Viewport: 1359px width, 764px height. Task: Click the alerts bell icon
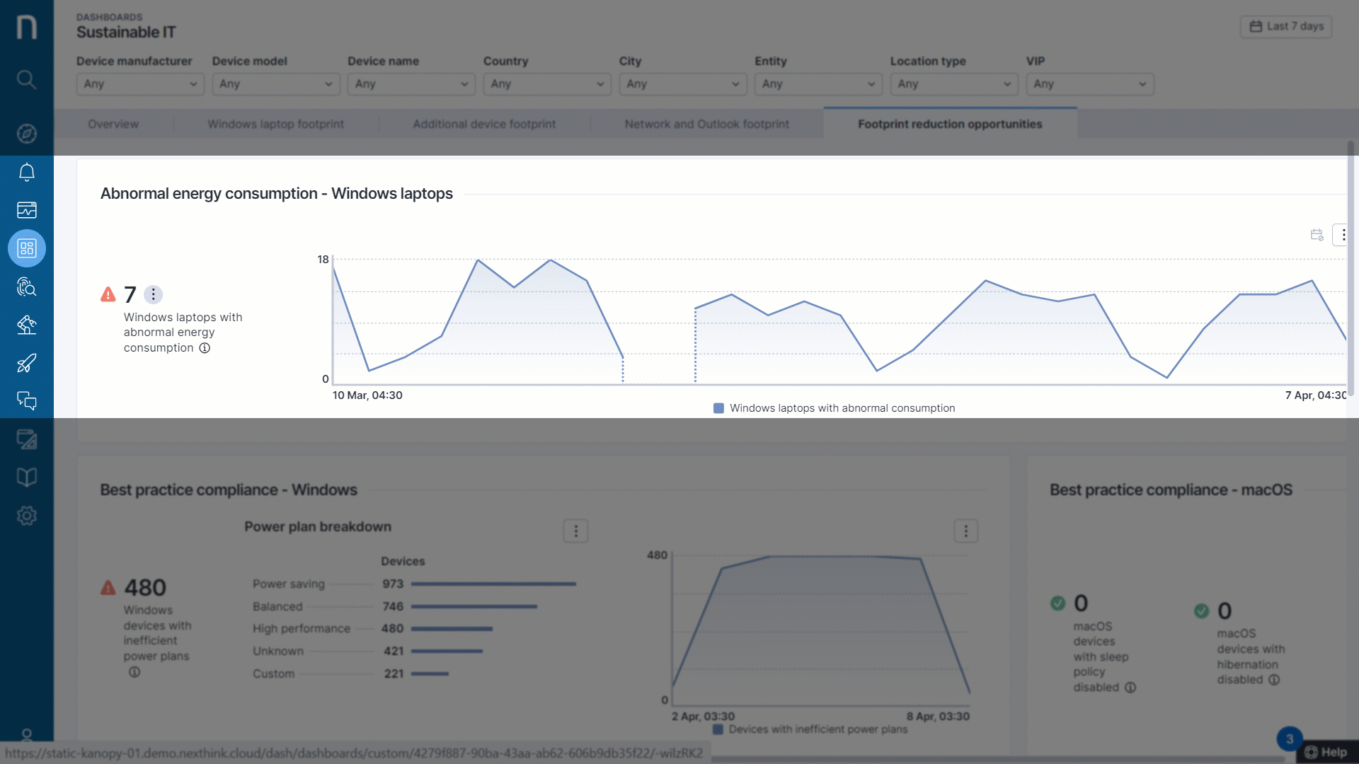pyautogui.click(x=26, y=172)
